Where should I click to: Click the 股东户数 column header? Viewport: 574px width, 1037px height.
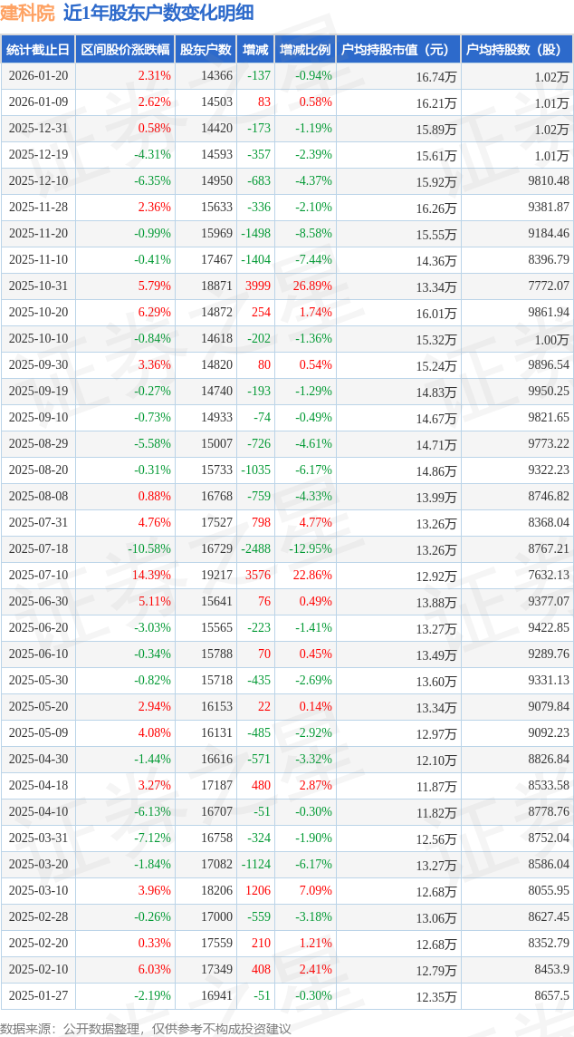point(206,50)
